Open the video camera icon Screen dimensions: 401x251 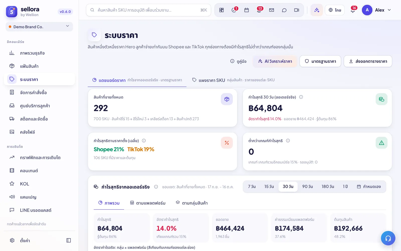pyautogui.click(x=297, y=10)
